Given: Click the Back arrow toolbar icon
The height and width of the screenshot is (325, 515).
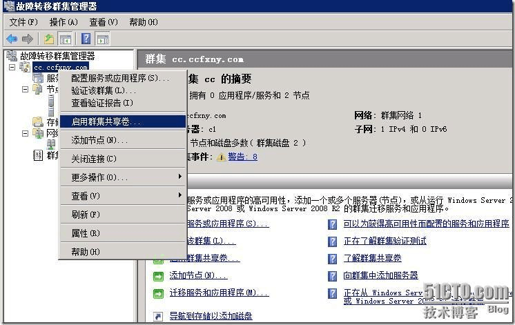Looking at the screenshot, I should 12,39.
